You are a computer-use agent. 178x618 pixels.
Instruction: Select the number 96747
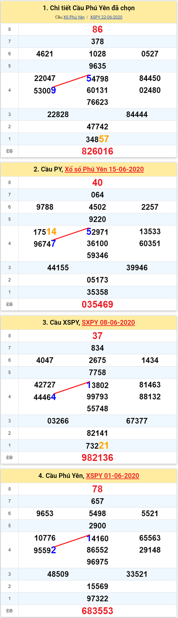[x=45, y=244]
